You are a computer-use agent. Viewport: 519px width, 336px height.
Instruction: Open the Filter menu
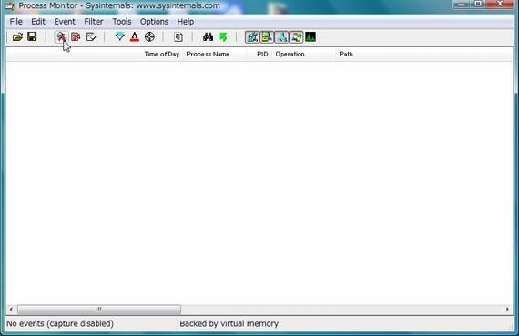click(94, 22)
